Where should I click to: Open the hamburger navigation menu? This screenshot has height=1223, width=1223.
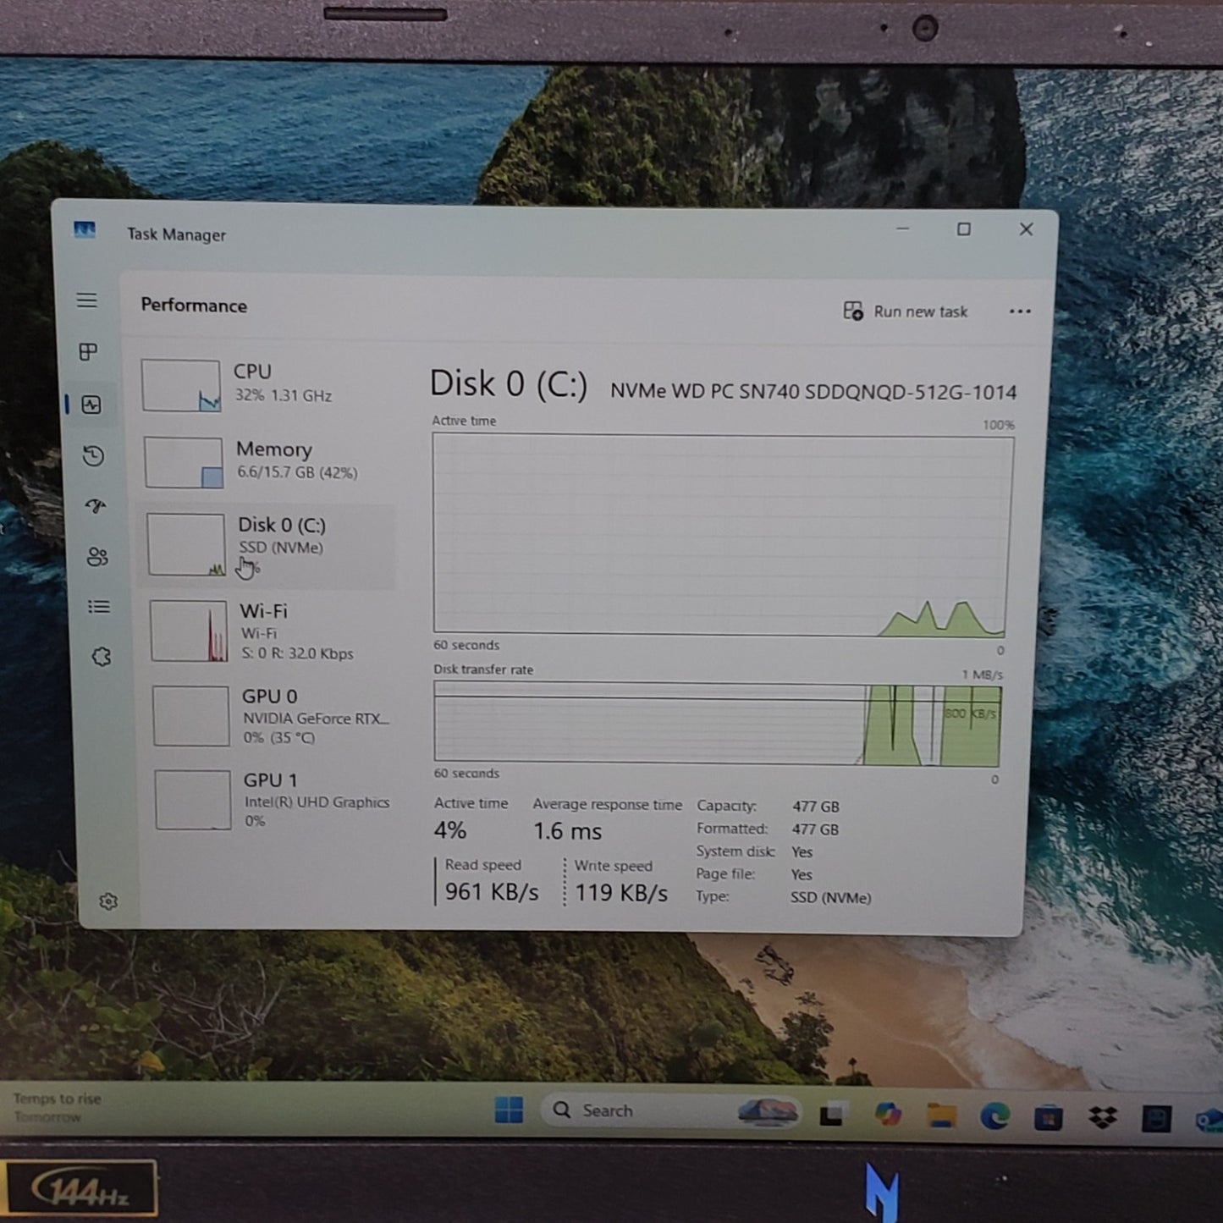86,300
